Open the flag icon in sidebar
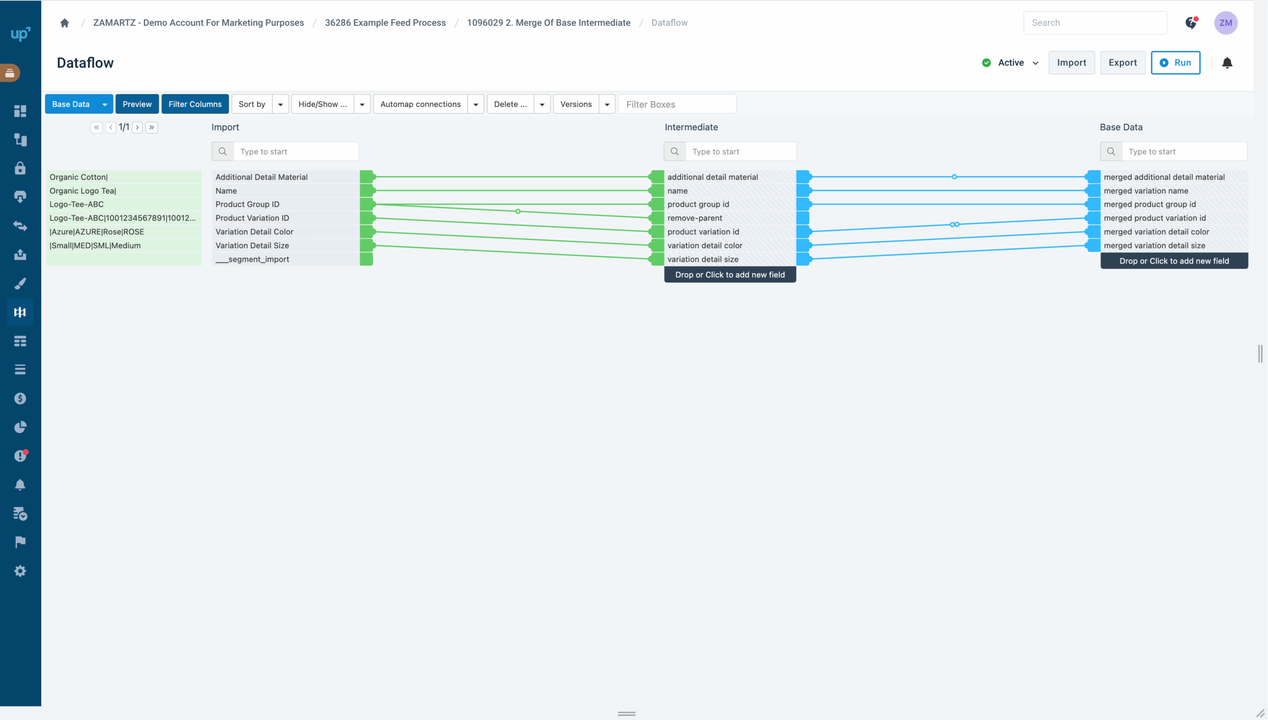 (x=20, y=541)
